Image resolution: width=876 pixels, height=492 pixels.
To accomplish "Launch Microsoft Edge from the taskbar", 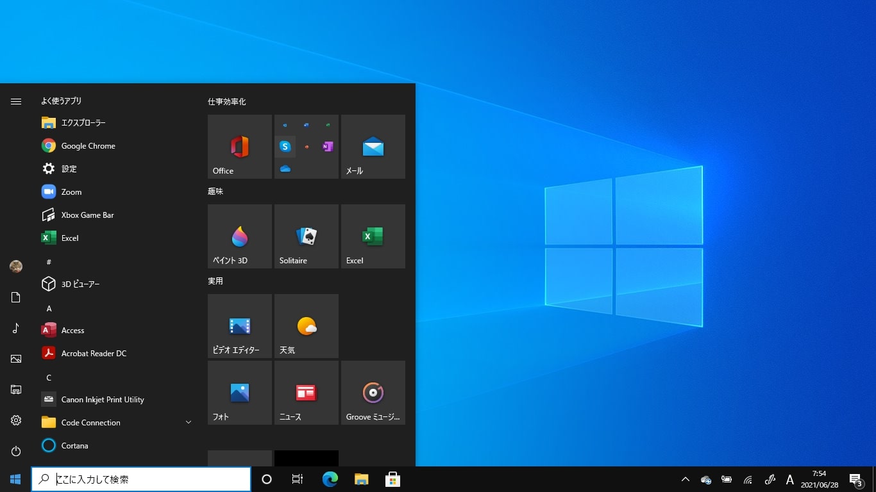I will click(330, 479).
